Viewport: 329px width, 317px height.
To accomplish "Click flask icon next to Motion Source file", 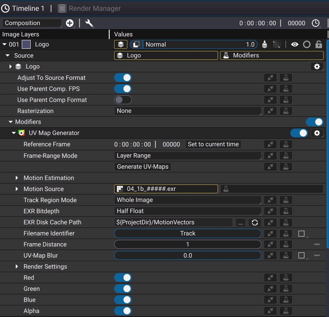I will [226, 189].
